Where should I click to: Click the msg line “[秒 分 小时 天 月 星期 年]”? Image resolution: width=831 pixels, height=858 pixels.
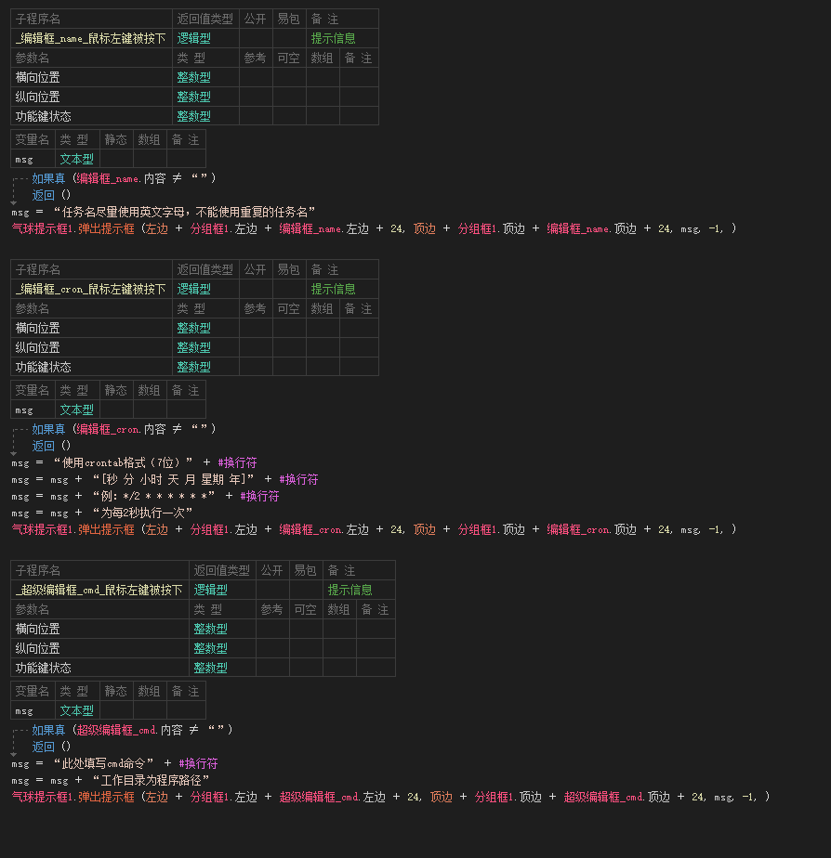[165, 480]
